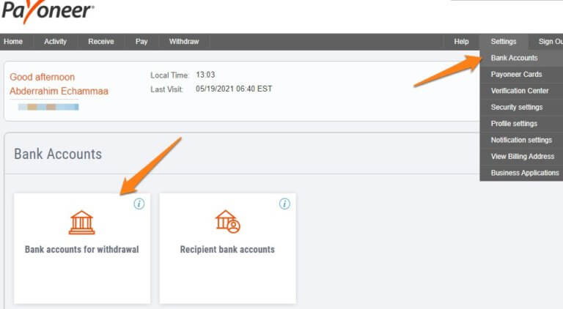This screenshot has width=563, height=309.
Task: Click the Good afternoon greeting
Action: [43, 77]
